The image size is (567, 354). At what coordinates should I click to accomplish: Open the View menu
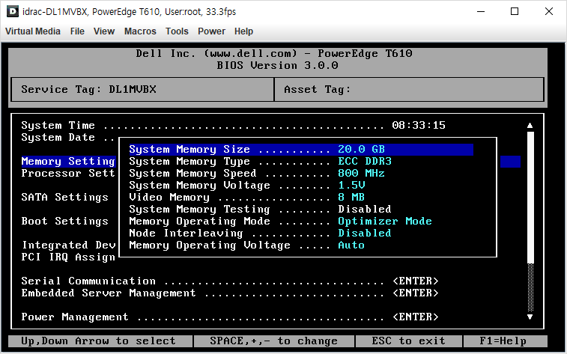(x=104, y=31)
